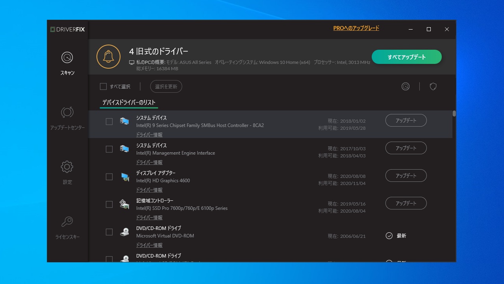Screen dimensions: 504x284
Task: Click the 4 旧式のドライバー heading
Action: [159, 51]
